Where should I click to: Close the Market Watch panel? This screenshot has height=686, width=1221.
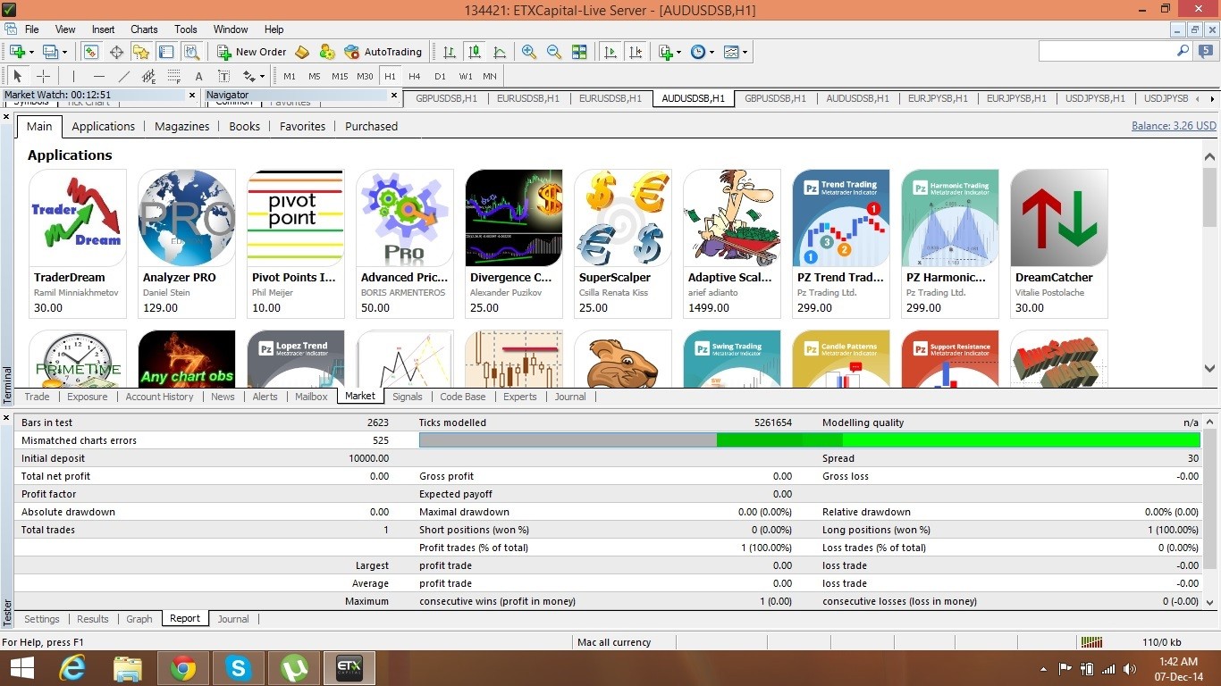point(192,95)
